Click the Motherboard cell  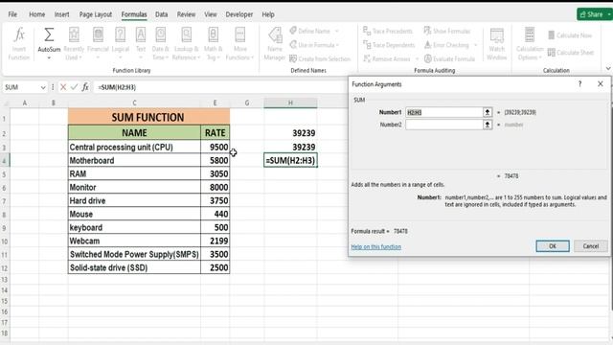134,160
